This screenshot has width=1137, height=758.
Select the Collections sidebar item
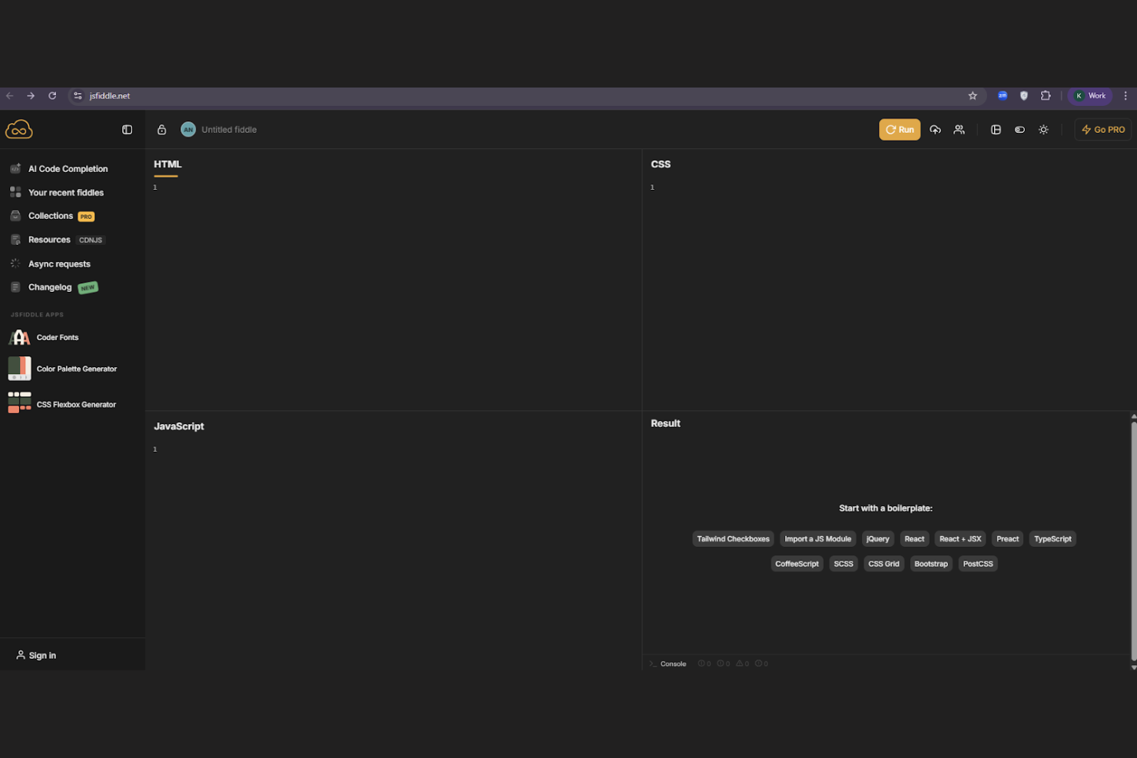[51, 216]
